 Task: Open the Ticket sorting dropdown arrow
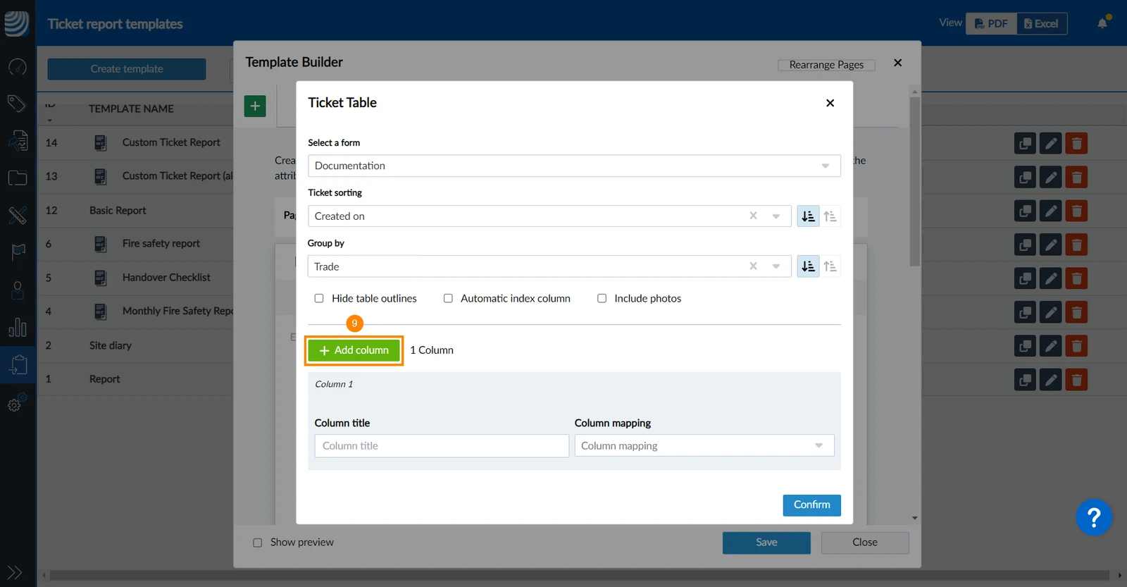(x=776, y=216)
